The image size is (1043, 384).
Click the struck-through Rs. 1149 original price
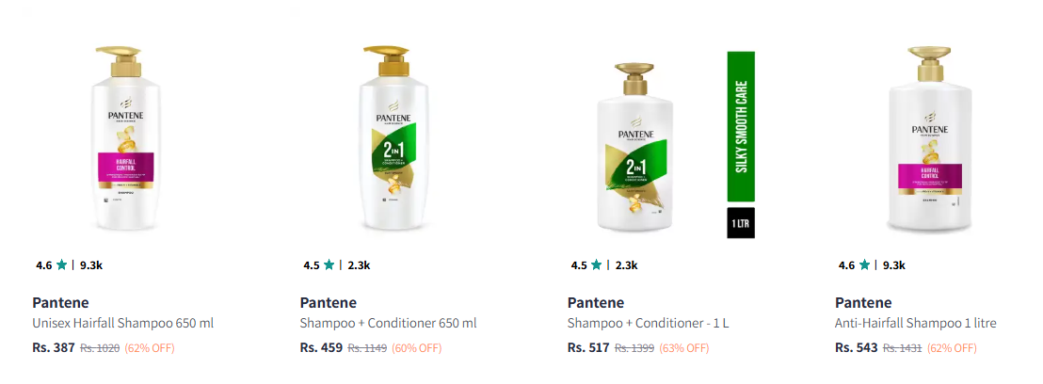[367, 348]
